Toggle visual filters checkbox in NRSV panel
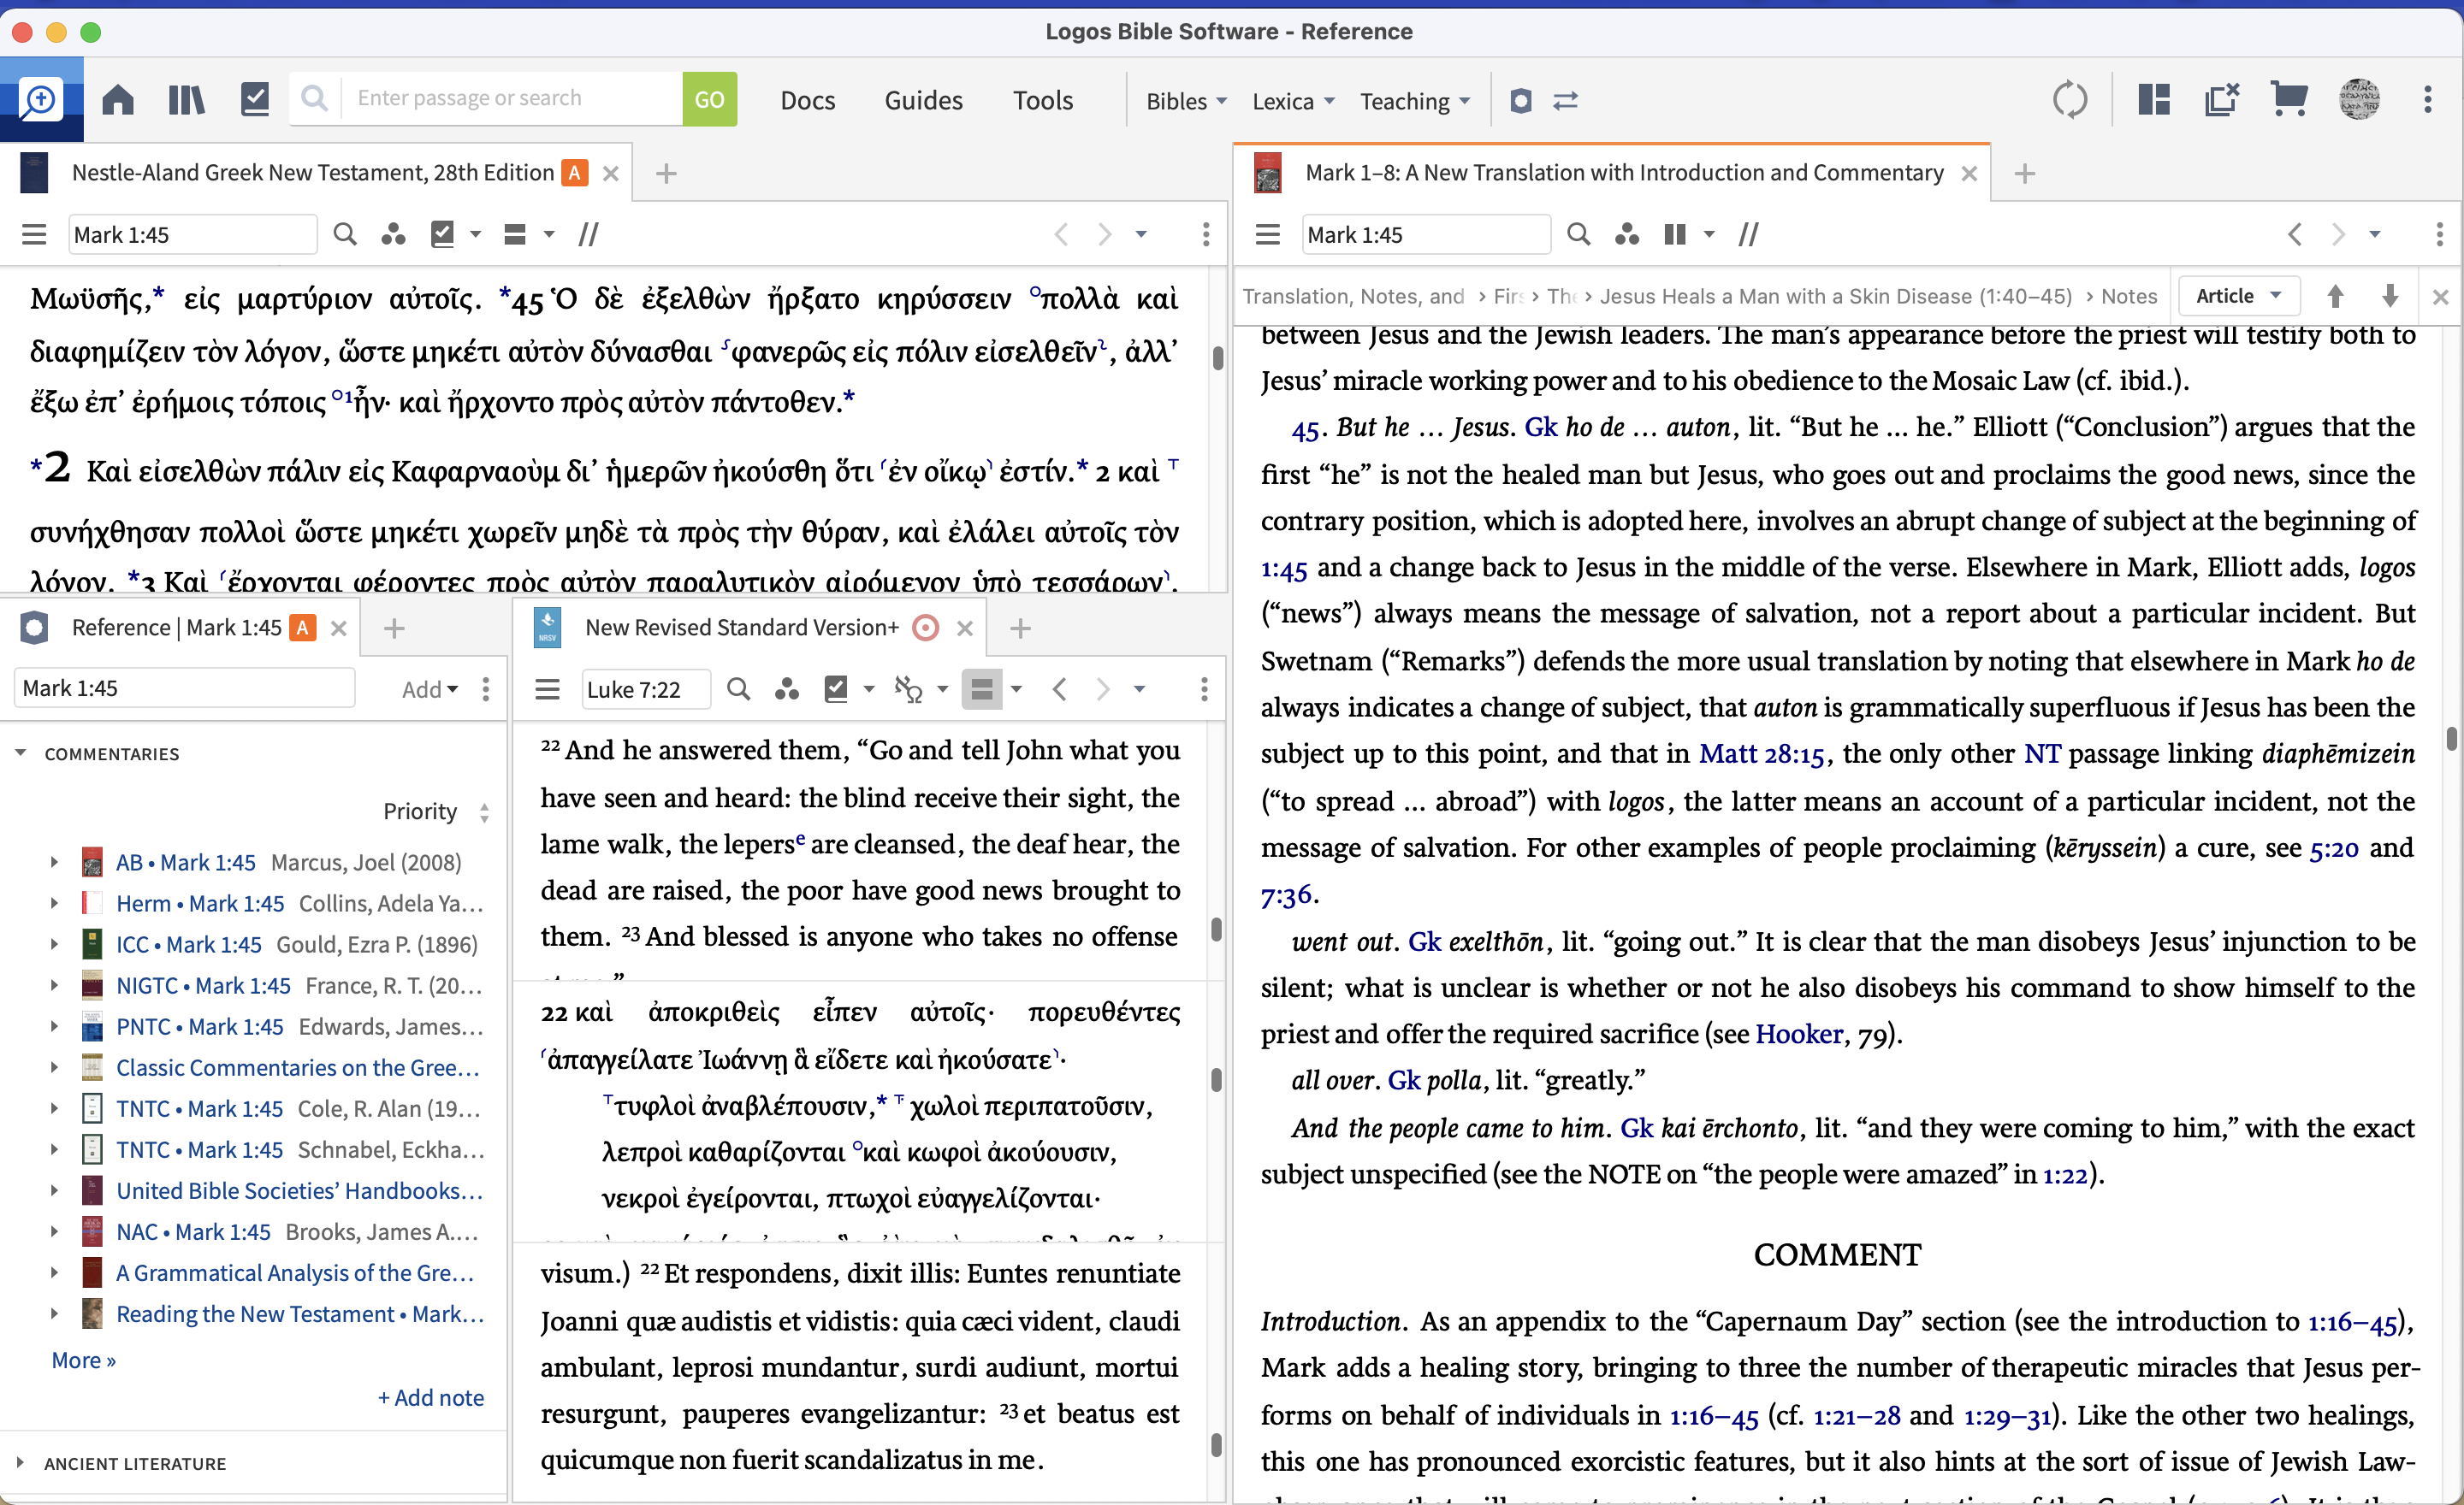Image resolution: width=2464 pixels, height=1505 pixels. tap(835, 688)
